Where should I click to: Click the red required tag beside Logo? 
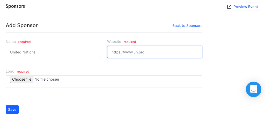[23, 72]
